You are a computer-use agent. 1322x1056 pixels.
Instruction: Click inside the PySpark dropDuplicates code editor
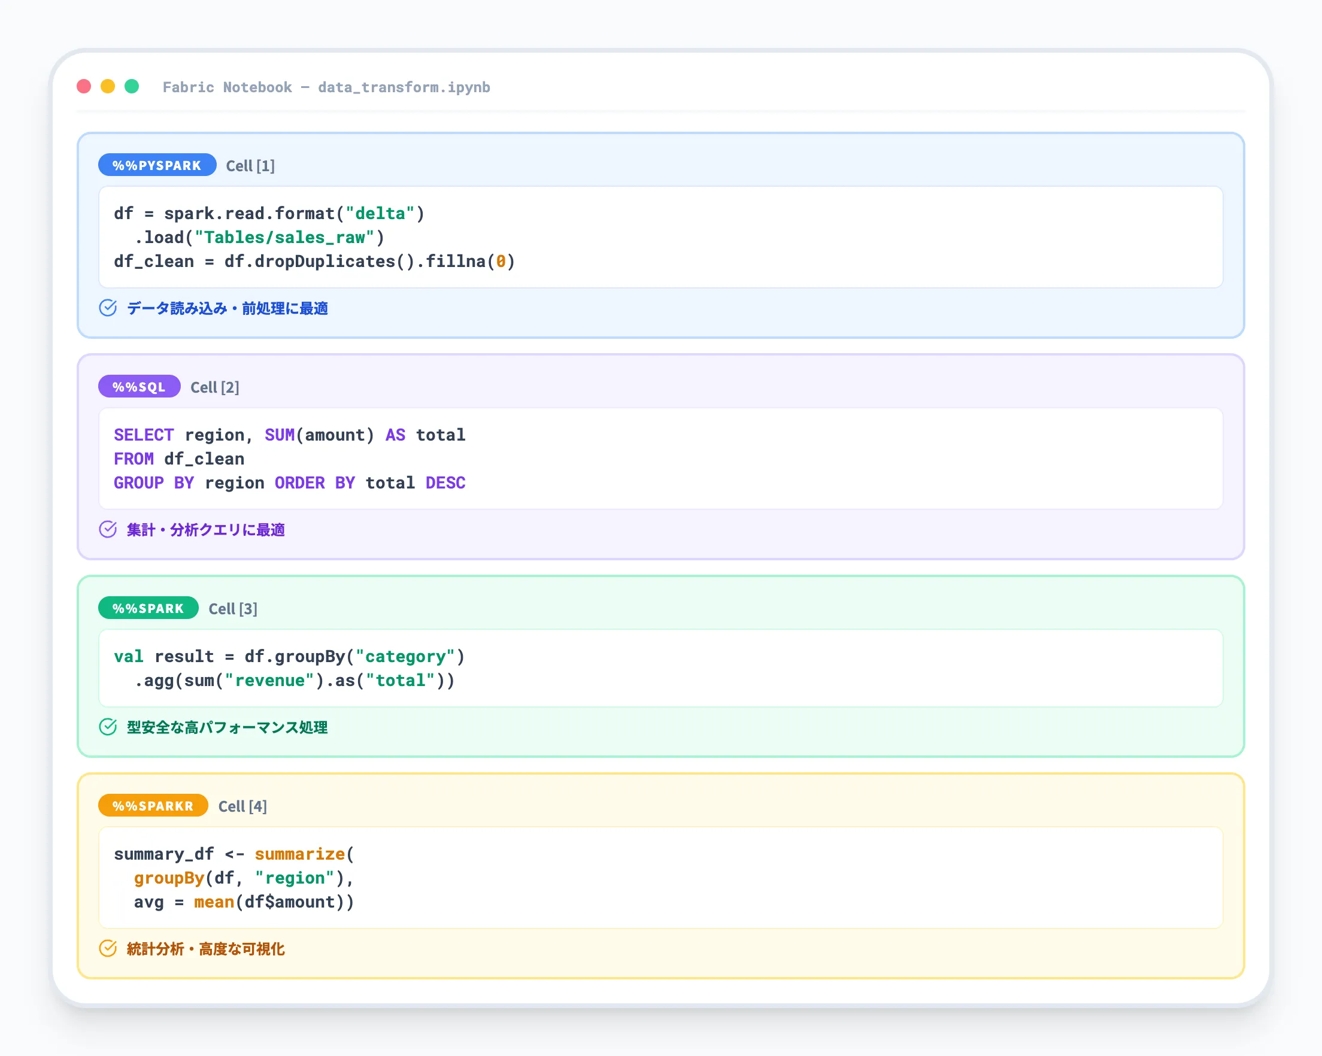(660, 237)
